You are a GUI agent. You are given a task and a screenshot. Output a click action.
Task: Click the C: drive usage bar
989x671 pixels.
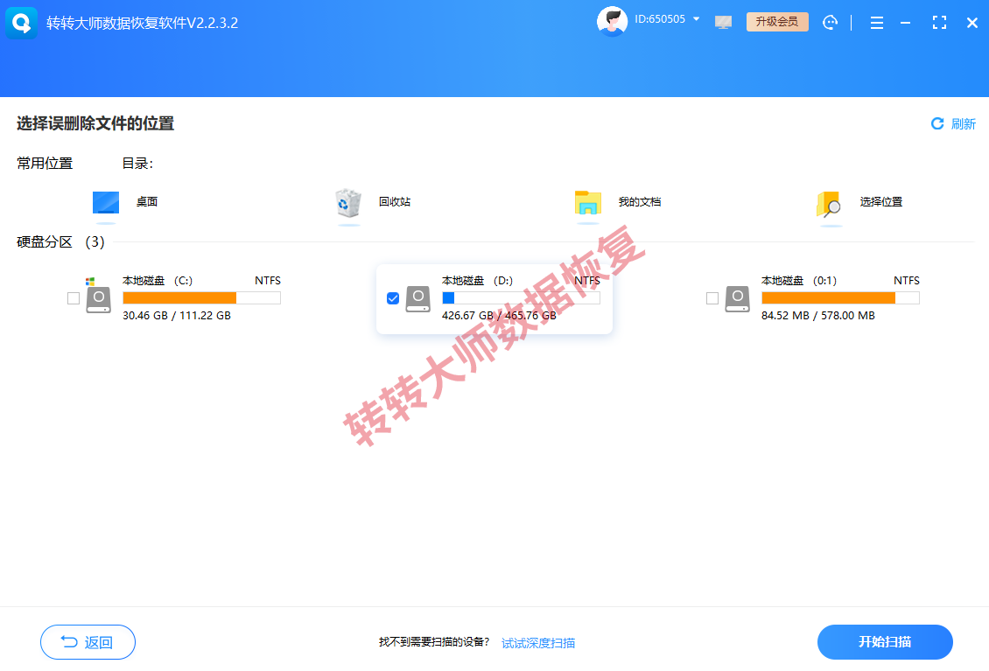[202, 297]
